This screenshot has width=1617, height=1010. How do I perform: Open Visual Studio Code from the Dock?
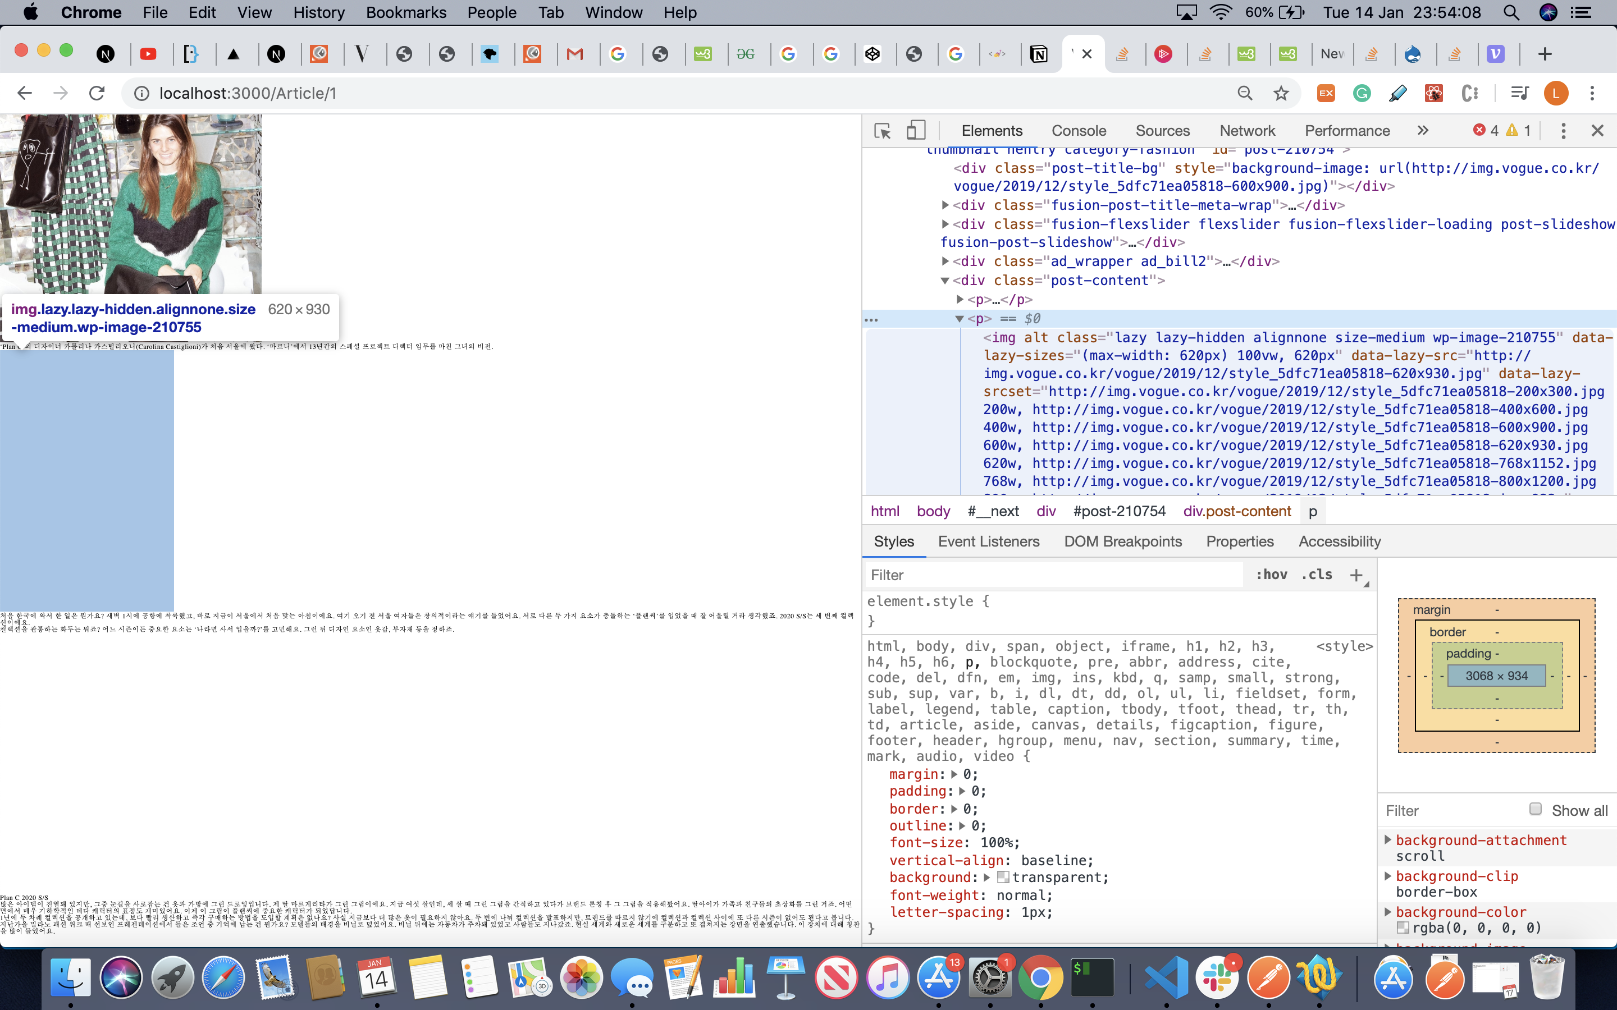tap(1166, 978)
